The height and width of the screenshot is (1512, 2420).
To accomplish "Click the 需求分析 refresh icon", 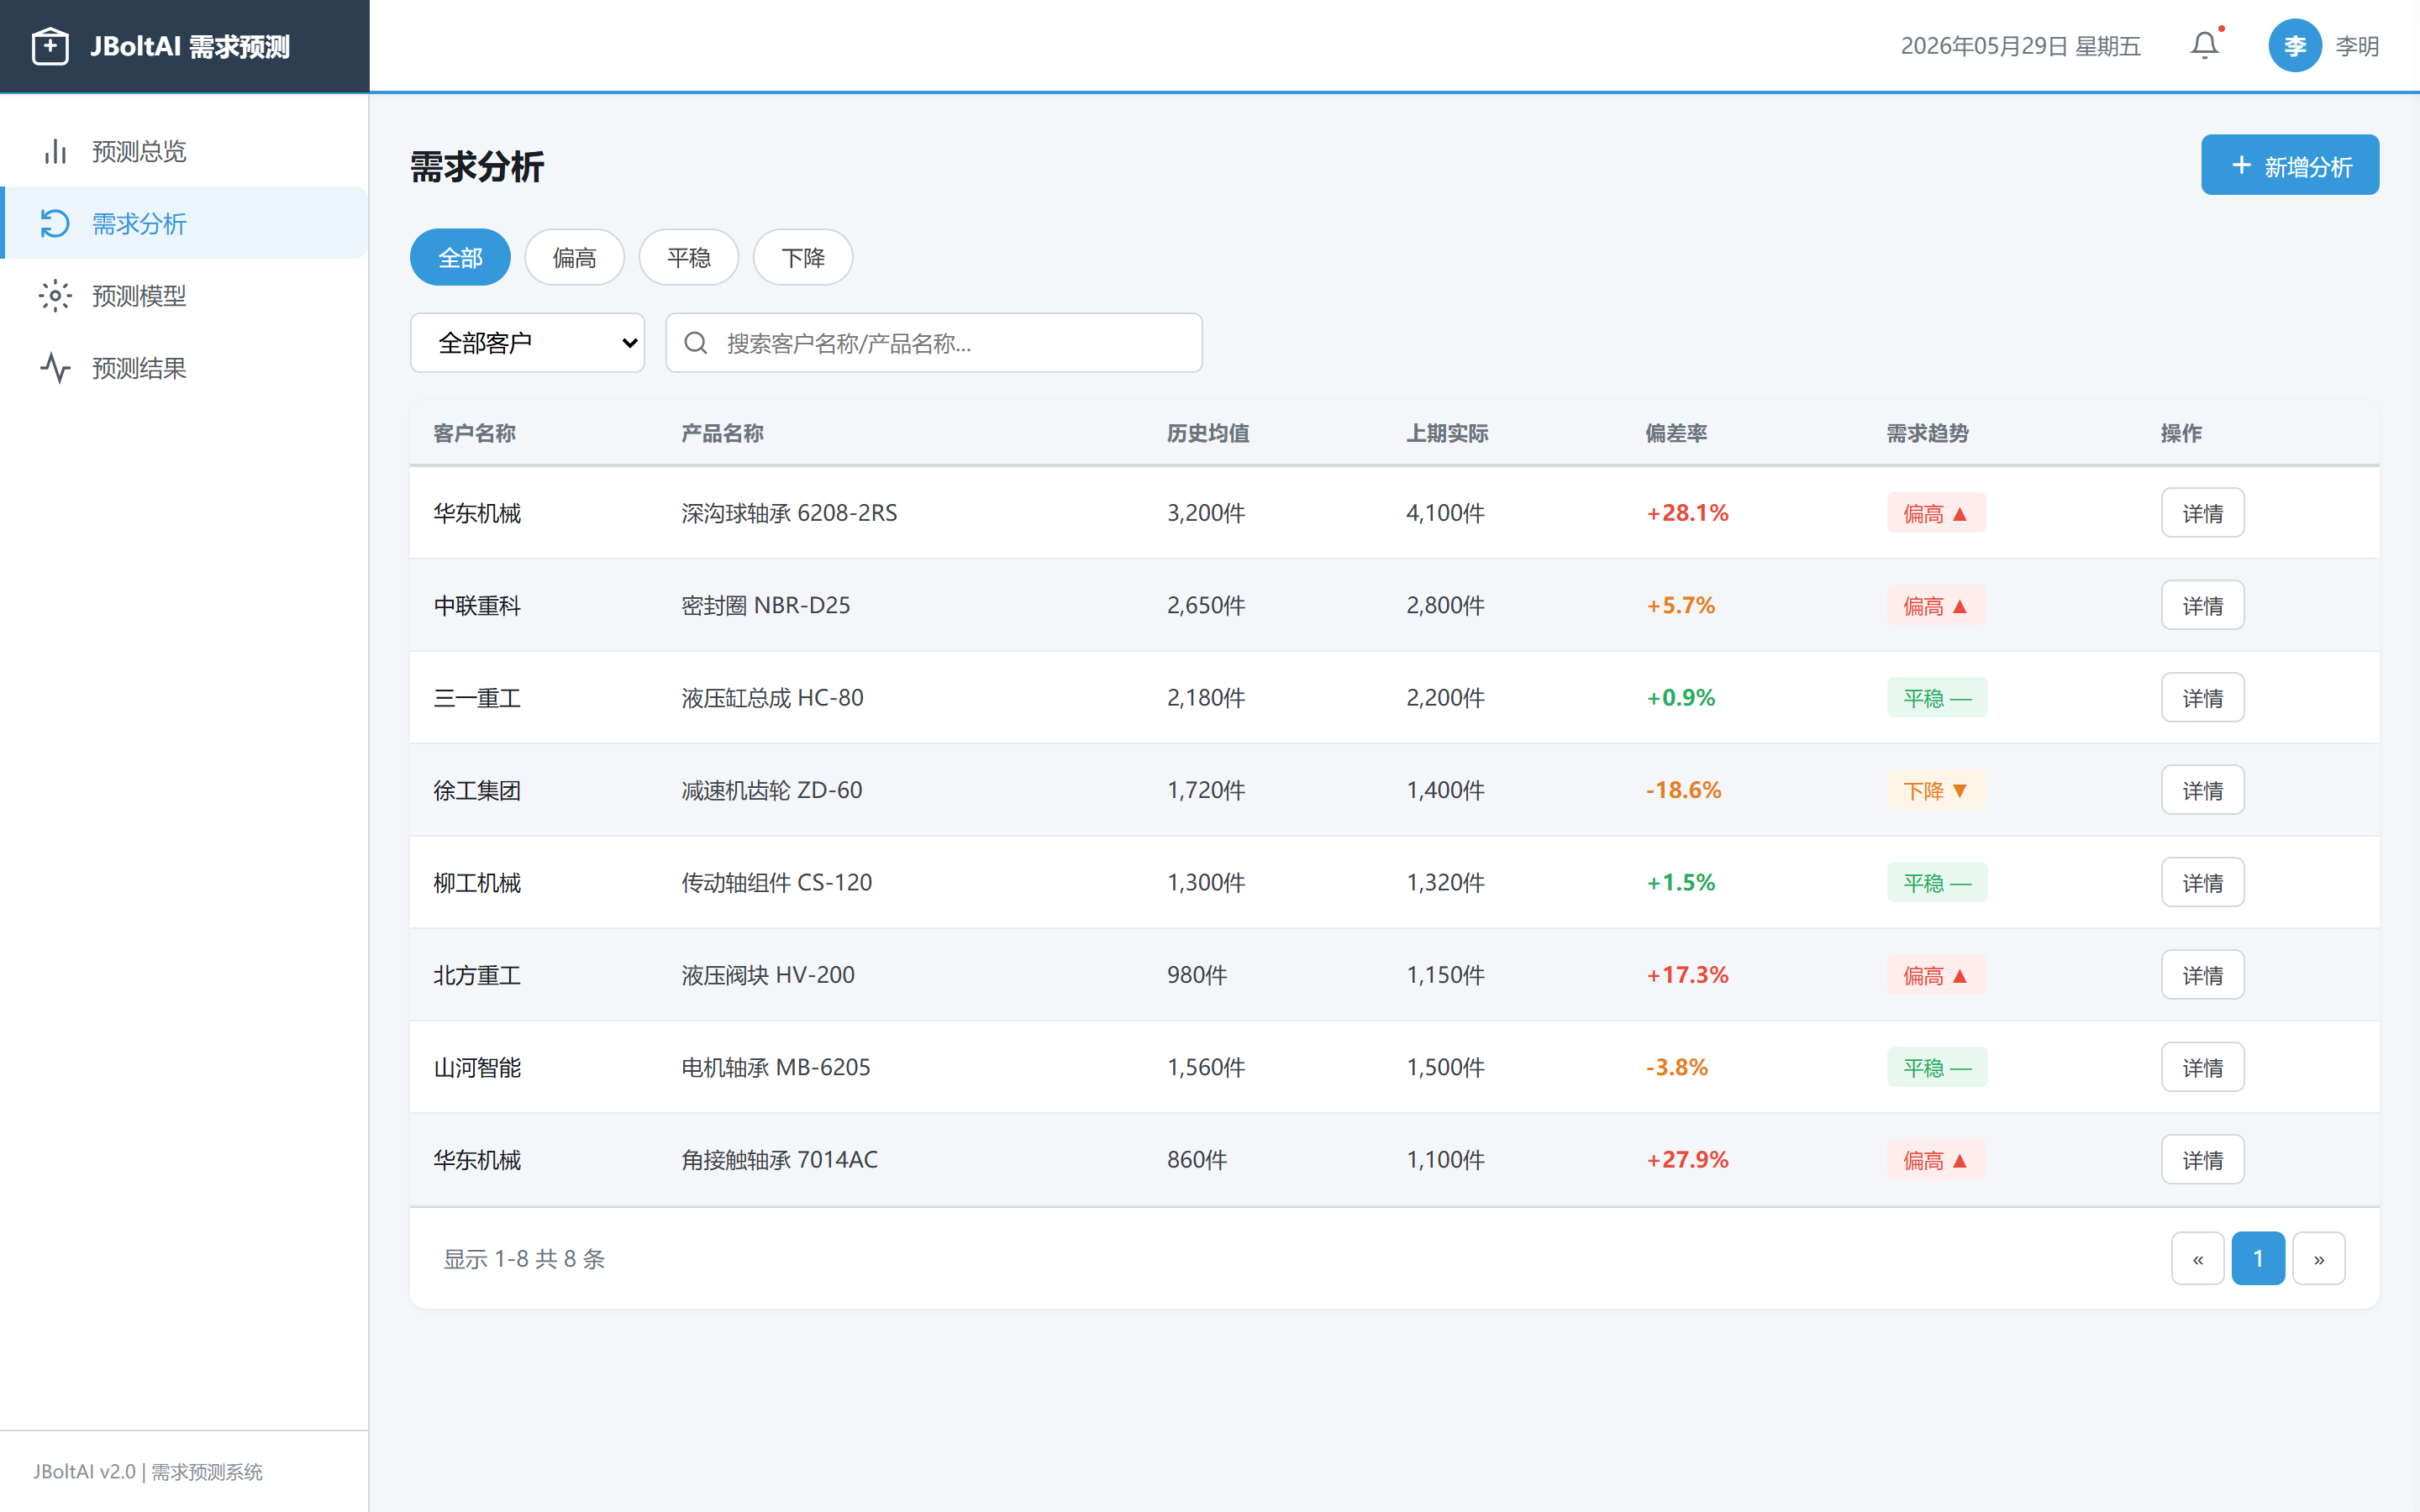I will pyautogui.click(x=55, y=223).
